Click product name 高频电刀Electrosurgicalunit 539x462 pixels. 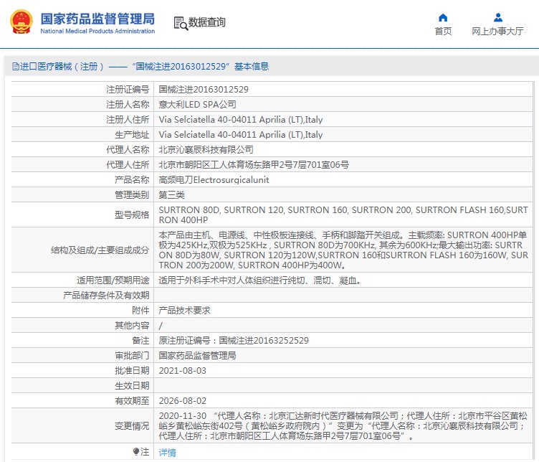point(214,180)
